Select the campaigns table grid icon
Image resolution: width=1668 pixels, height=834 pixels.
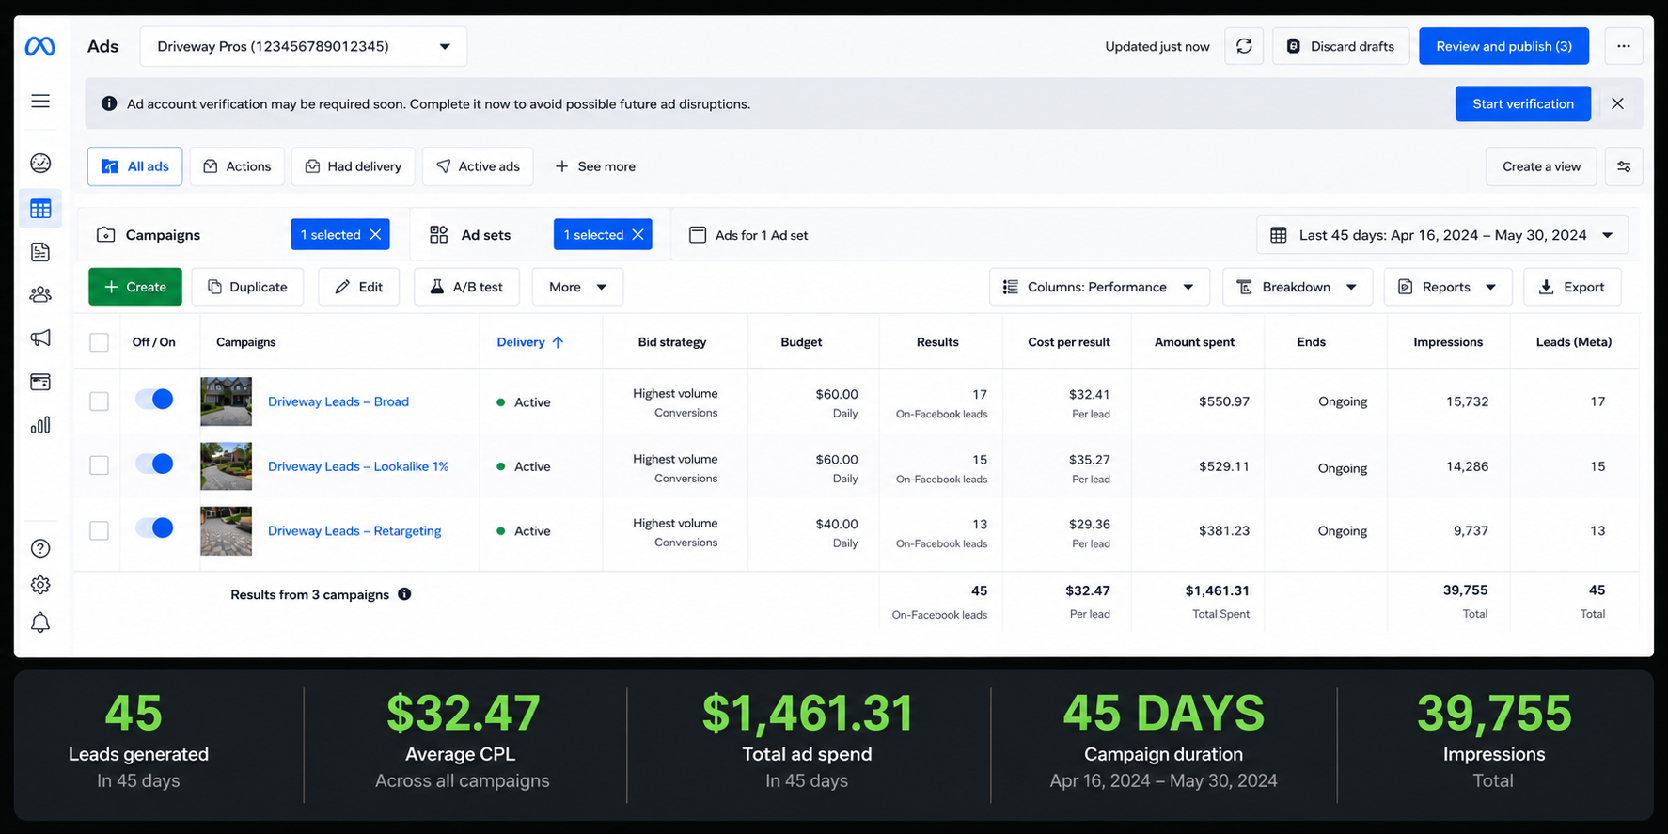pyautogui.click(x=40, y=209)
